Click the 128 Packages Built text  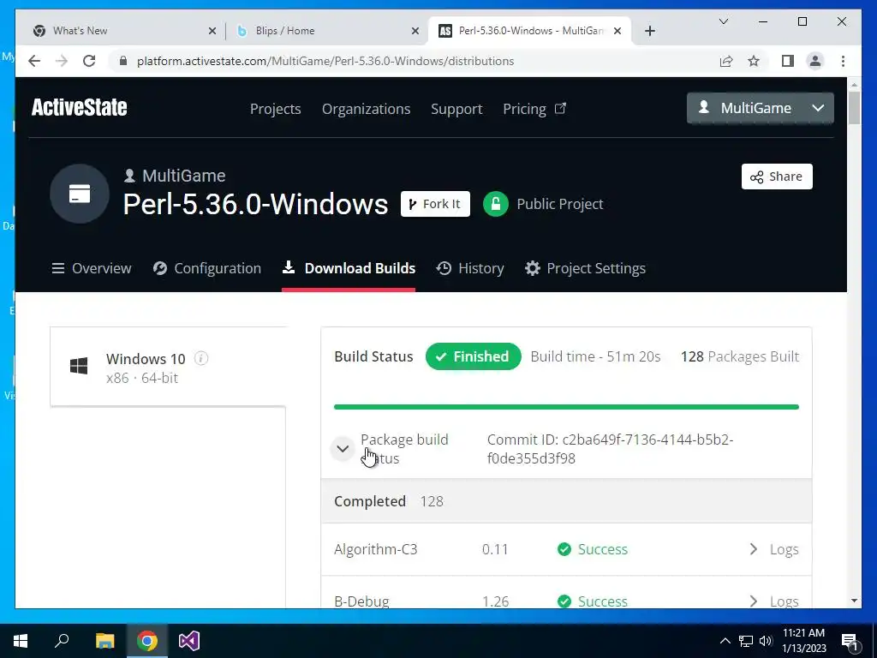[x=740, y=356]
